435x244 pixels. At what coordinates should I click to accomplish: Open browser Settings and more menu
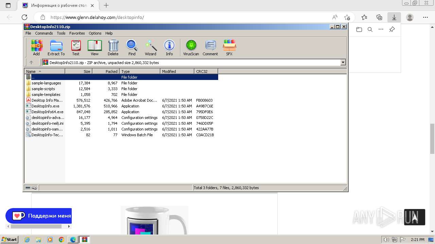425,17
